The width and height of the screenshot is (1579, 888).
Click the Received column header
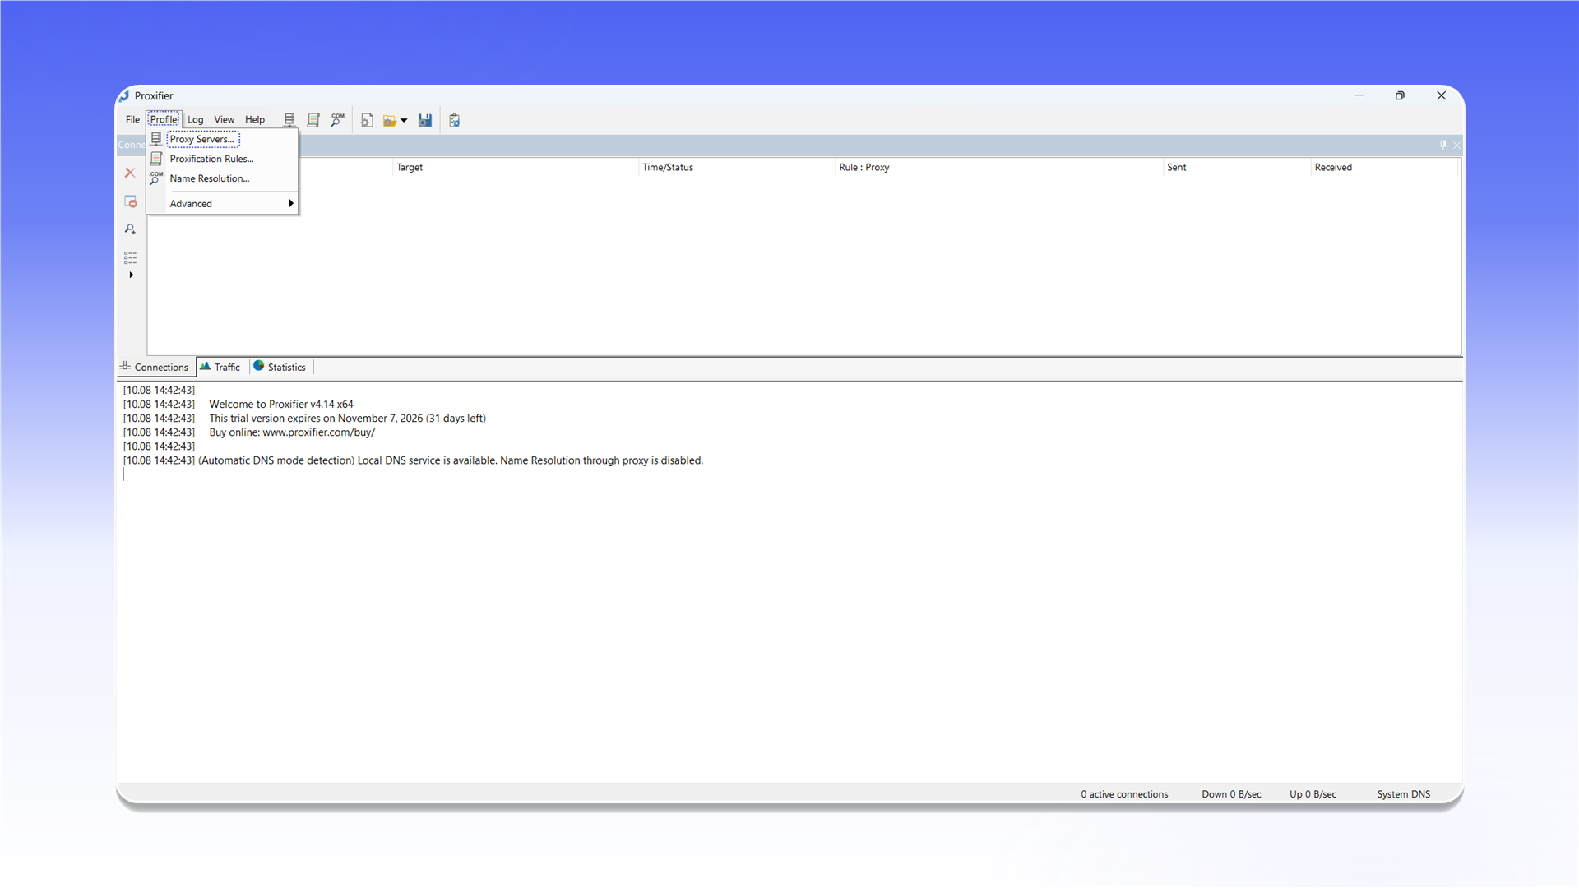tap(1384, 167)
